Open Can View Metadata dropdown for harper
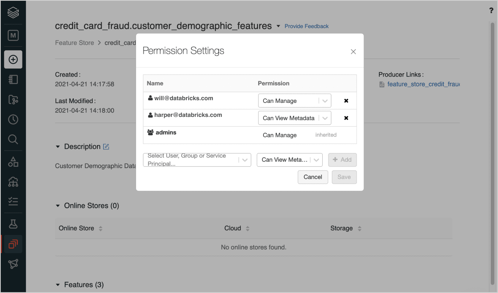This screenshot has width=498, height=293. 294,118
